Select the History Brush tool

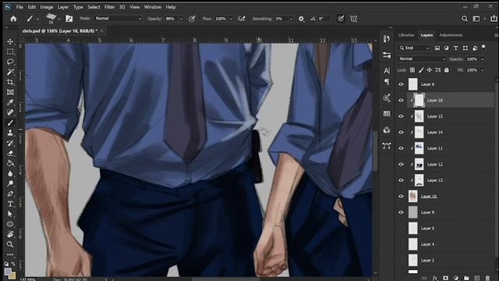10,143
